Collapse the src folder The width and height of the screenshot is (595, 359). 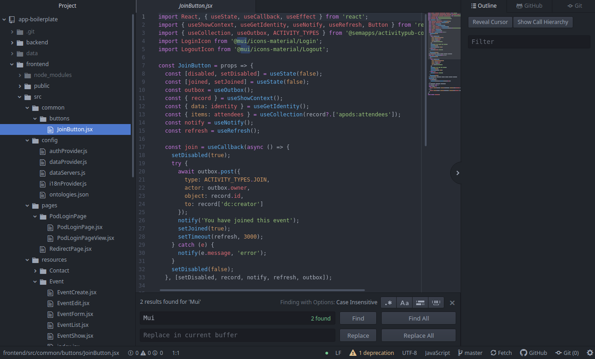coord(20,97)
